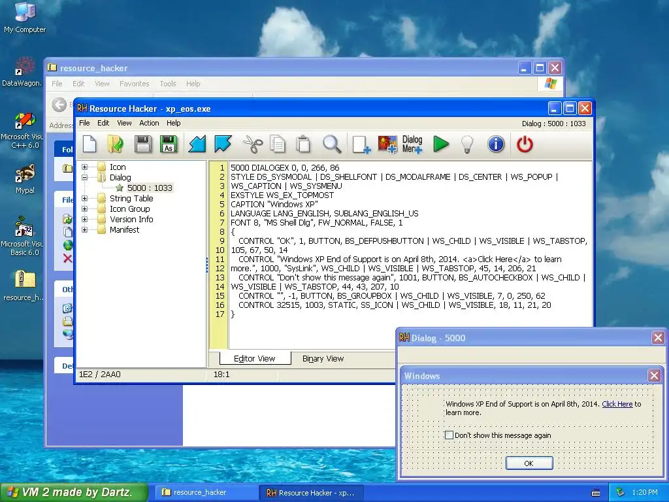The width and height of the screenshot is (669, 502).
Task: Open the resource_h zip folder on desktop
Action: point(24,286)
